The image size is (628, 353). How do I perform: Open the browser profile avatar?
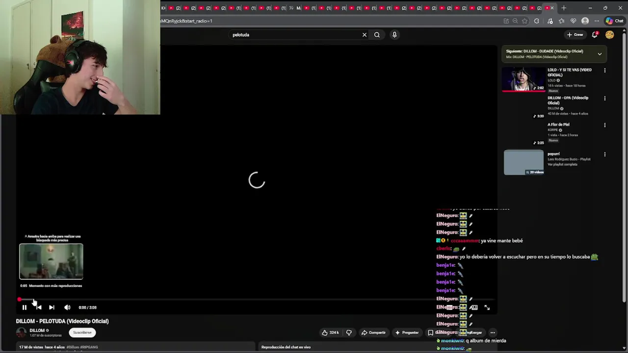tap(585, 21)
